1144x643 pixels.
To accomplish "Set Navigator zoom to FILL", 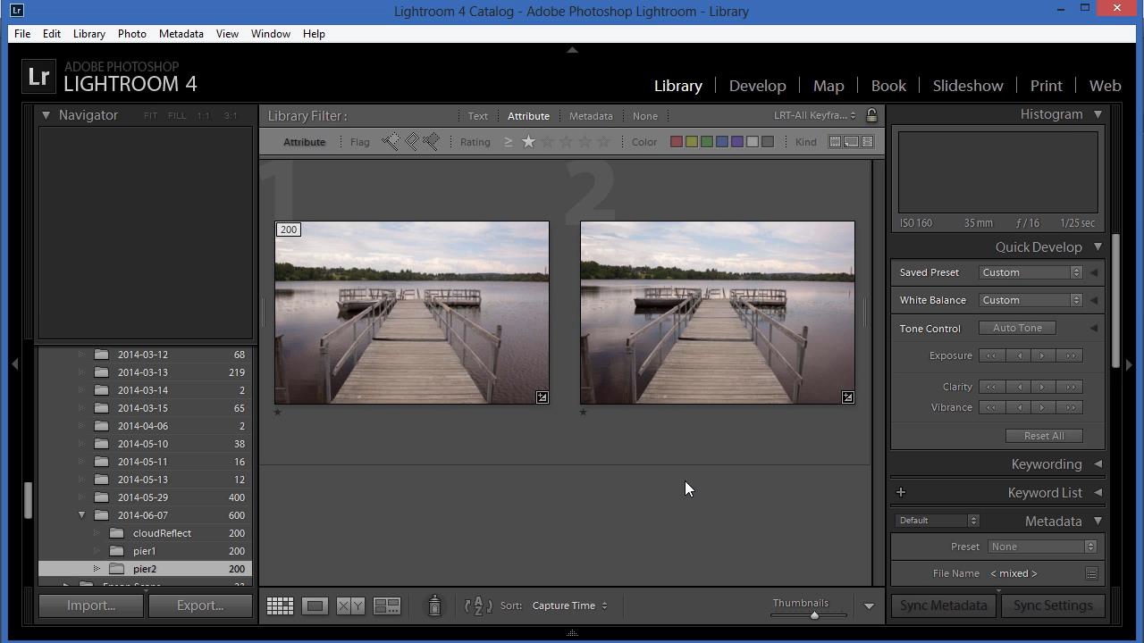I will [x=177, y=116].
